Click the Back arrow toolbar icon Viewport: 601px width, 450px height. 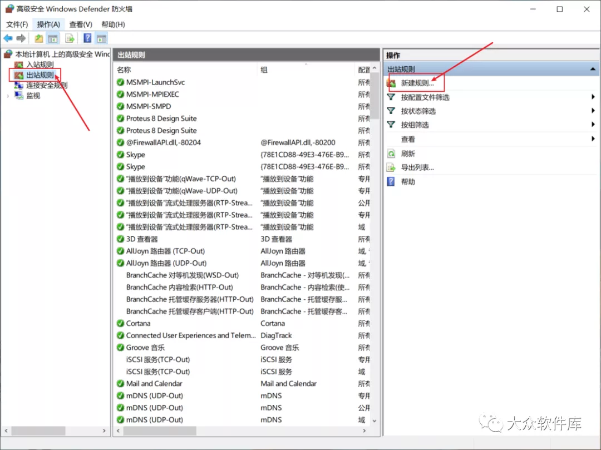pos(8,38)
